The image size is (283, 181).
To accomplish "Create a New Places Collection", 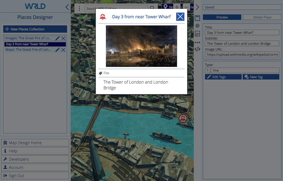I will (x=35, y=29).
